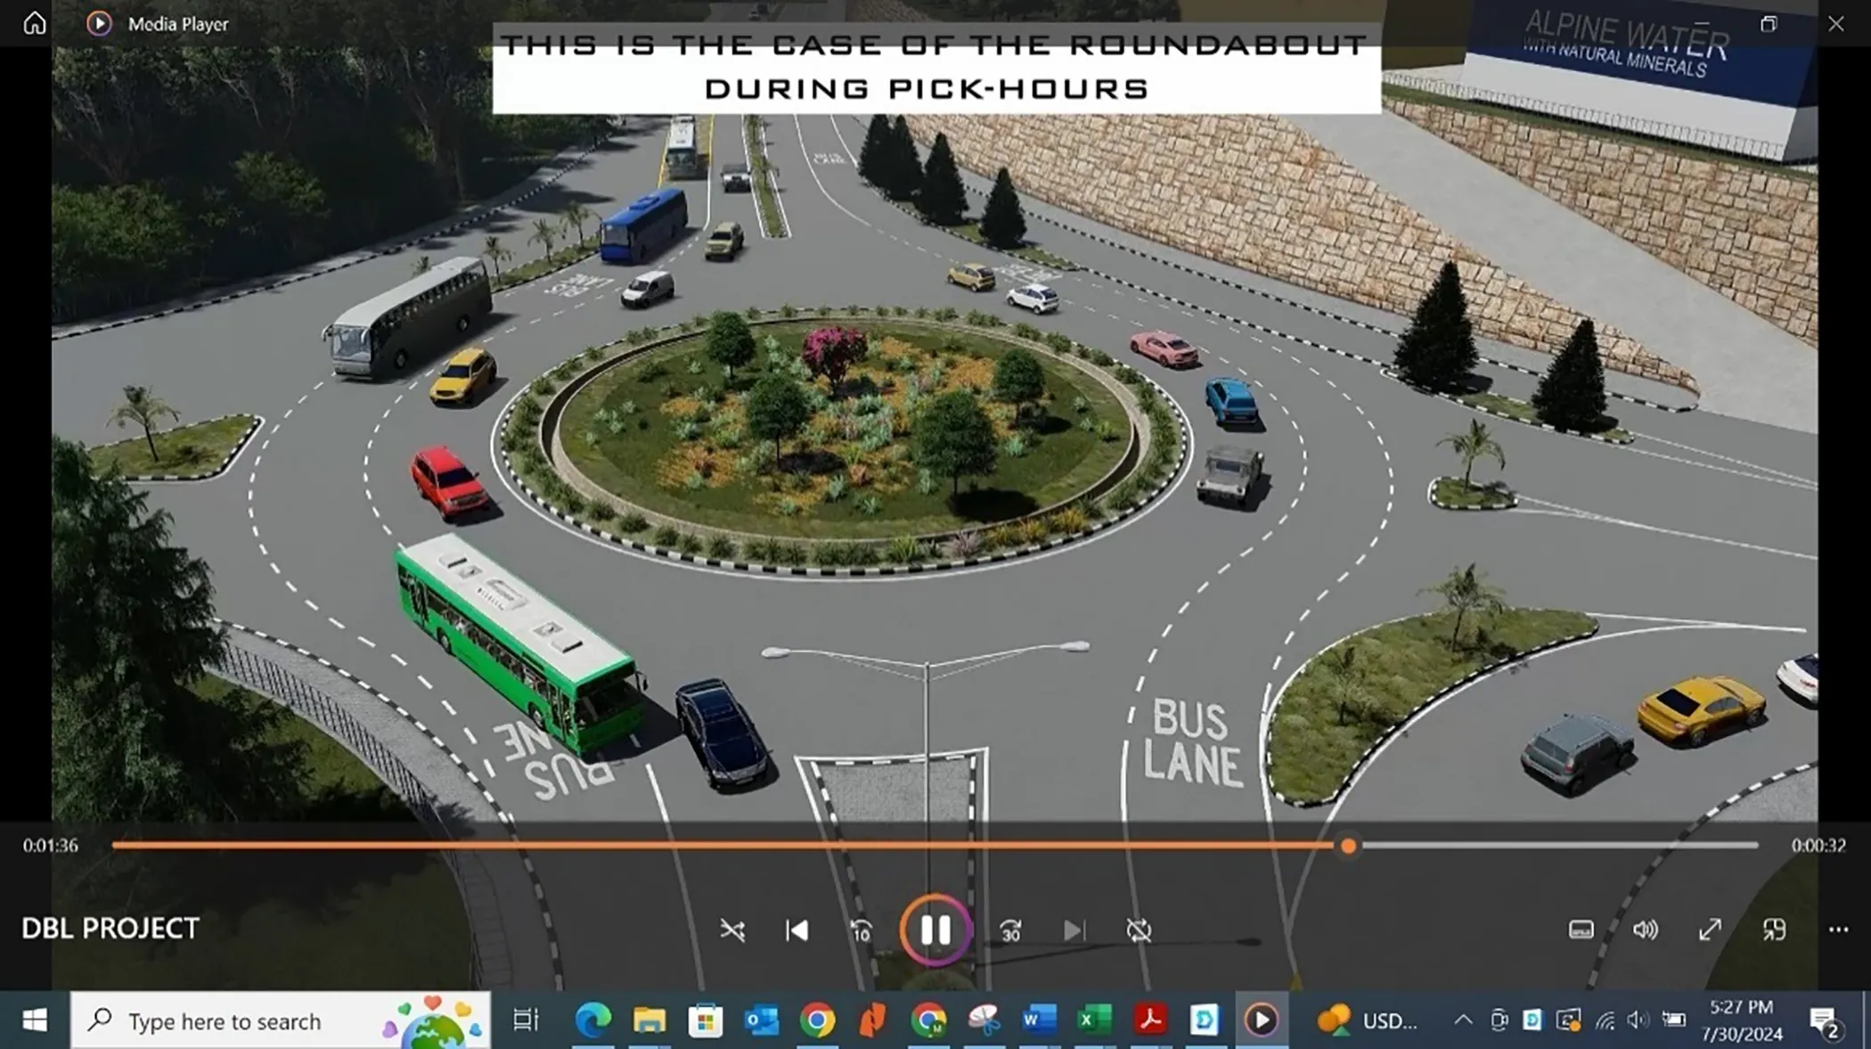Toggle repeat mode
The height and width of the screenshot is (1049, 1871).
[x=1139, y=930]
